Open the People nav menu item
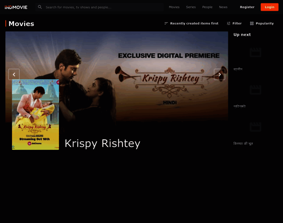 pos(207,7)
